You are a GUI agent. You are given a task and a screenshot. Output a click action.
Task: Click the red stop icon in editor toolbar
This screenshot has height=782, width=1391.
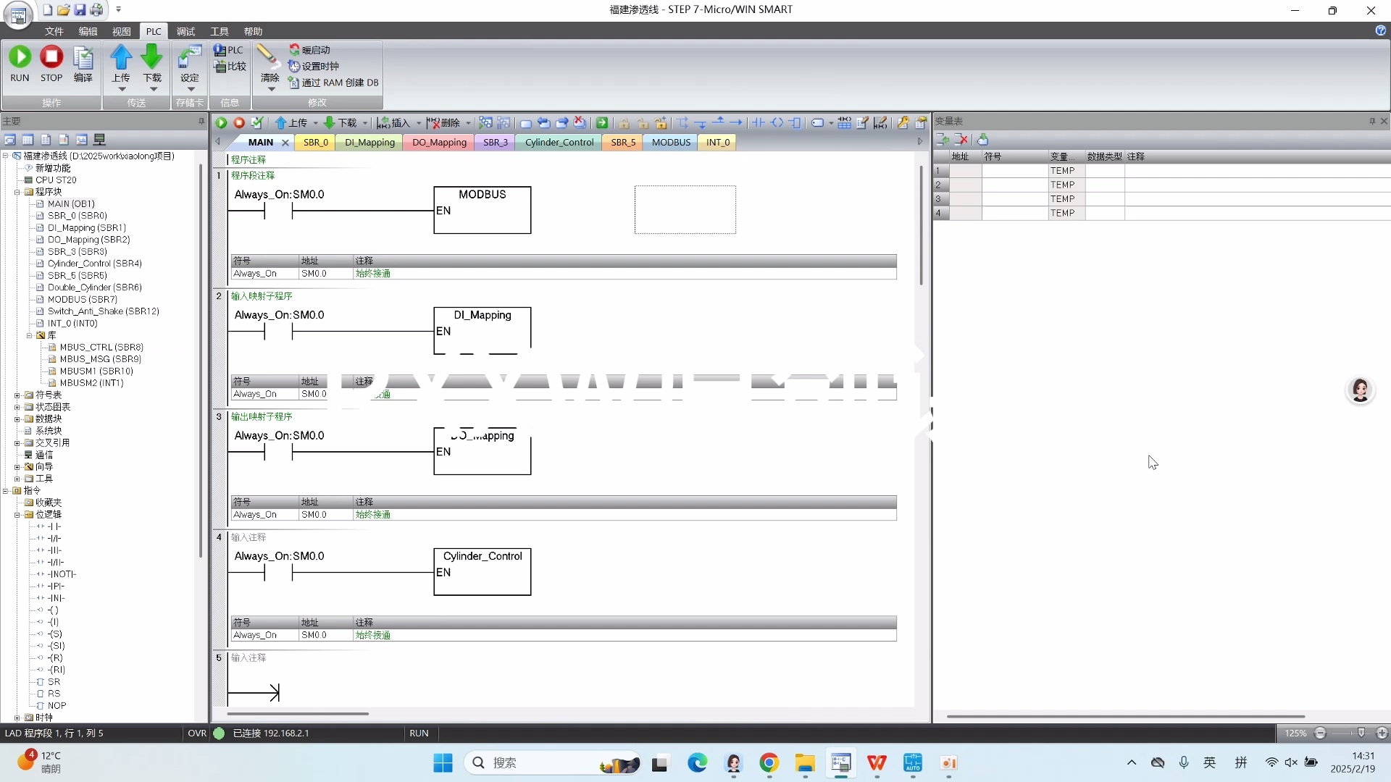[239, 123]
